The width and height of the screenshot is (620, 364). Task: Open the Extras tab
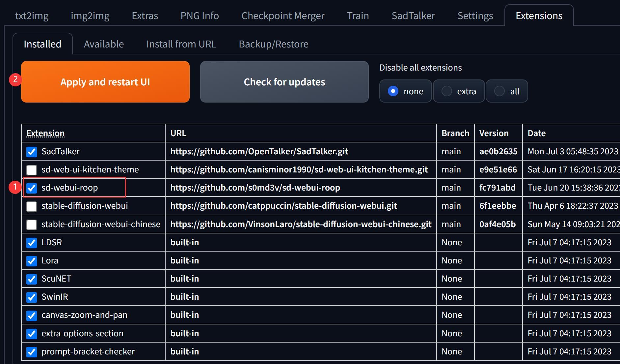click(x=145, y=15)
